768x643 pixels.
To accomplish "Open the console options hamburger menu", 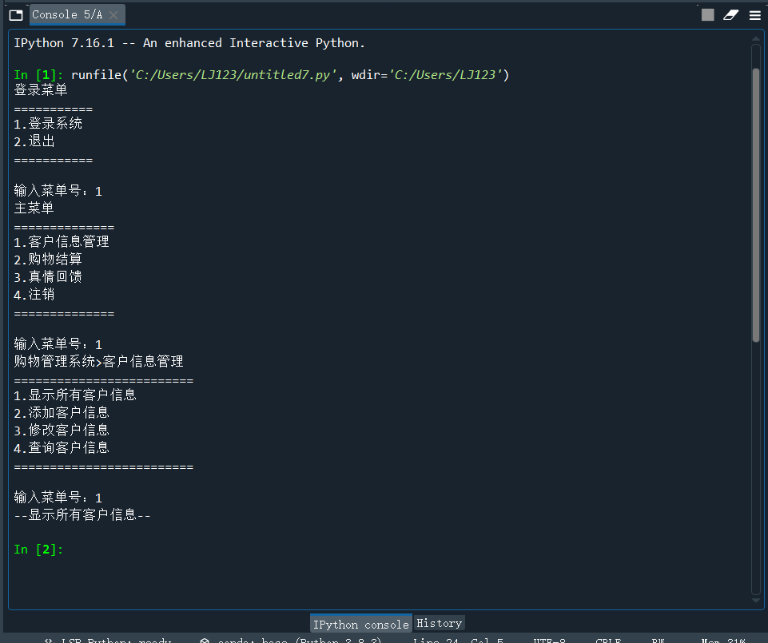I will pos(754,14).
